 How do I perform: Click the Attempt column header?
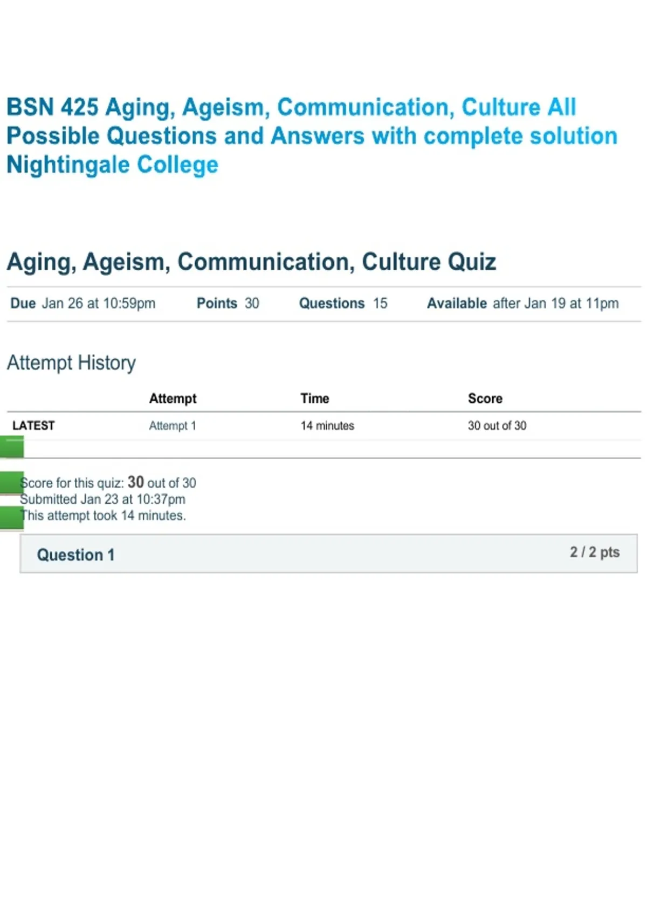click(x=173, y=398)
